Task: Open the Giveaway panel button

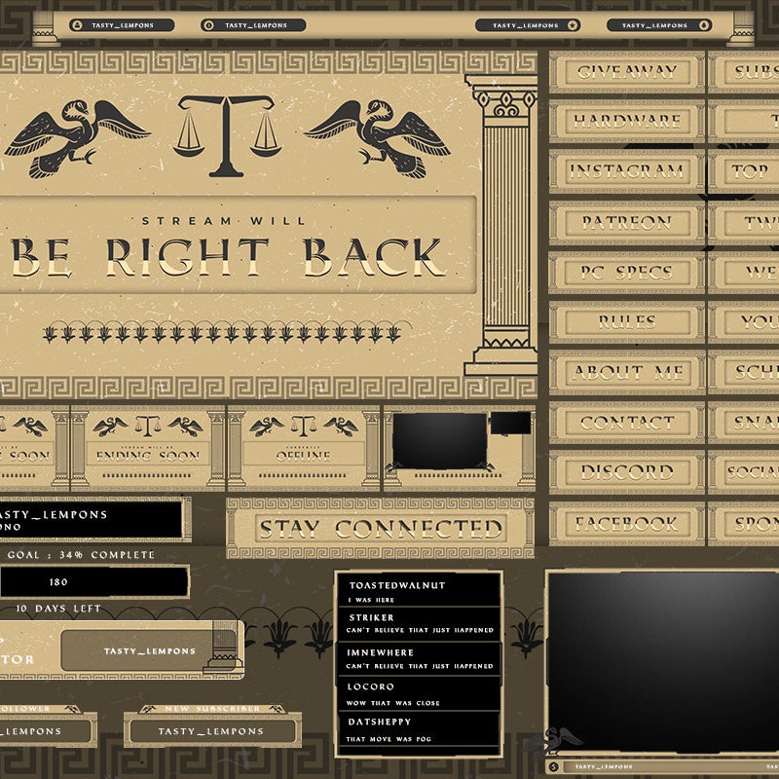Action: coord(627,72)
